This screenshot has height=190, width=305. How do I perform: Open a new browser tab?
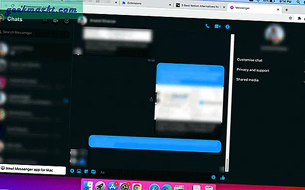click(287, 10)
